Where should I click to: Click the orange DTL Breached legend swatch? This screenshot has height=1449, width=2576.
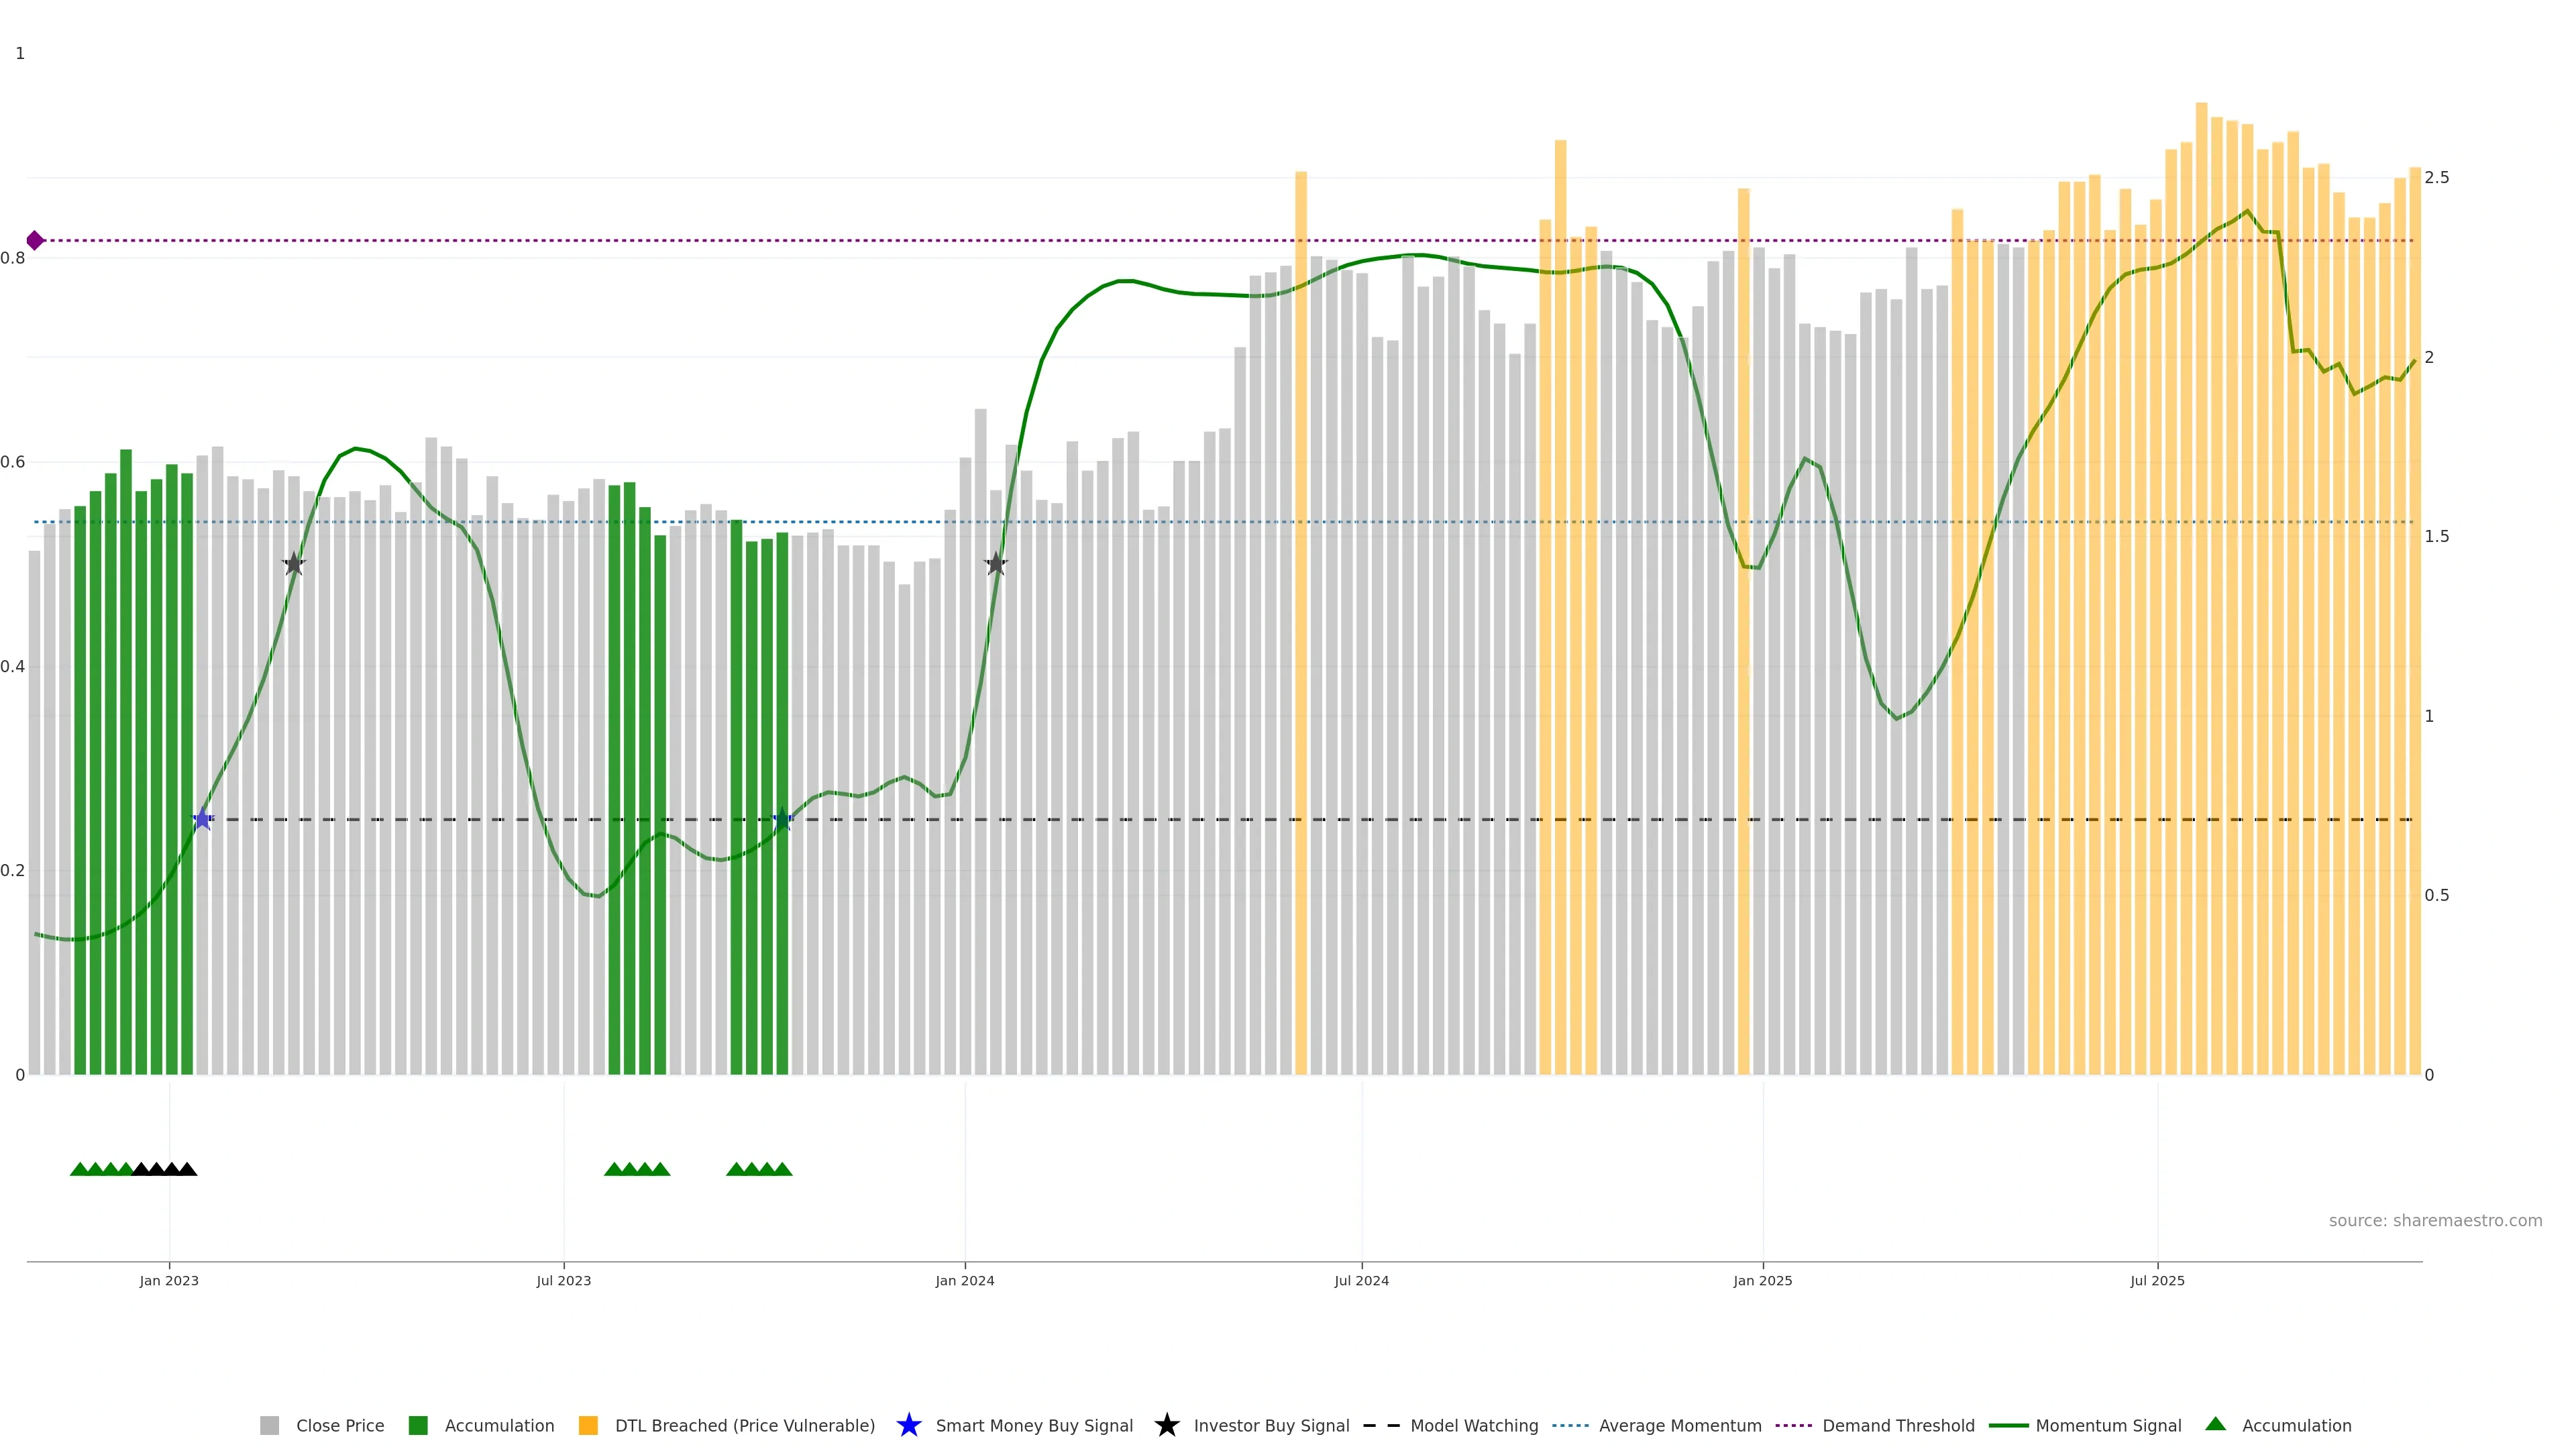point(588,1426)
